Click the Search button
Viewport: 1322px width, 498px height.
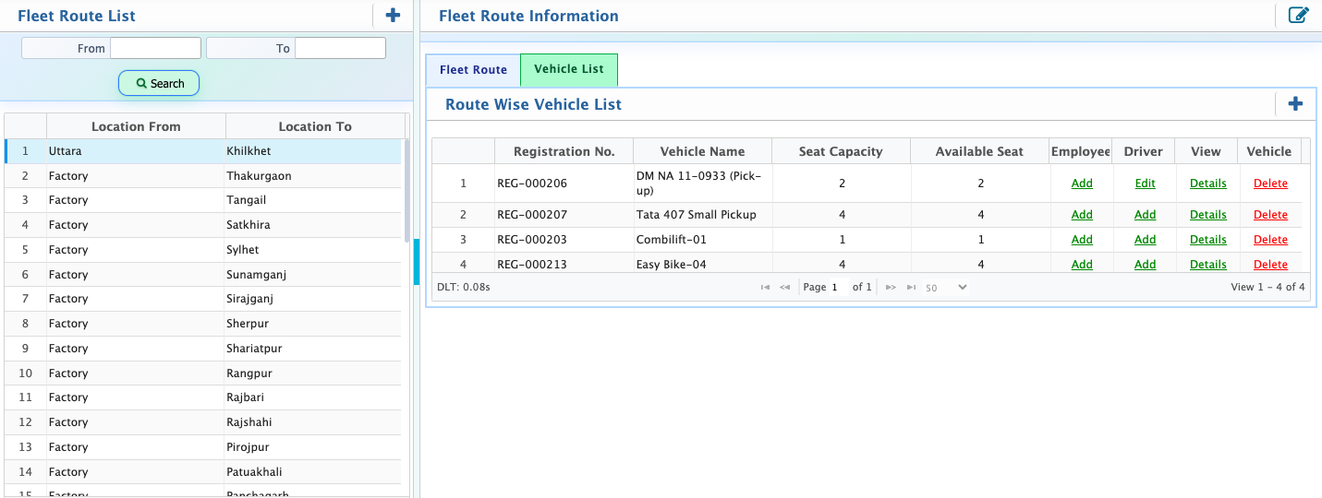tap(159, 83)
